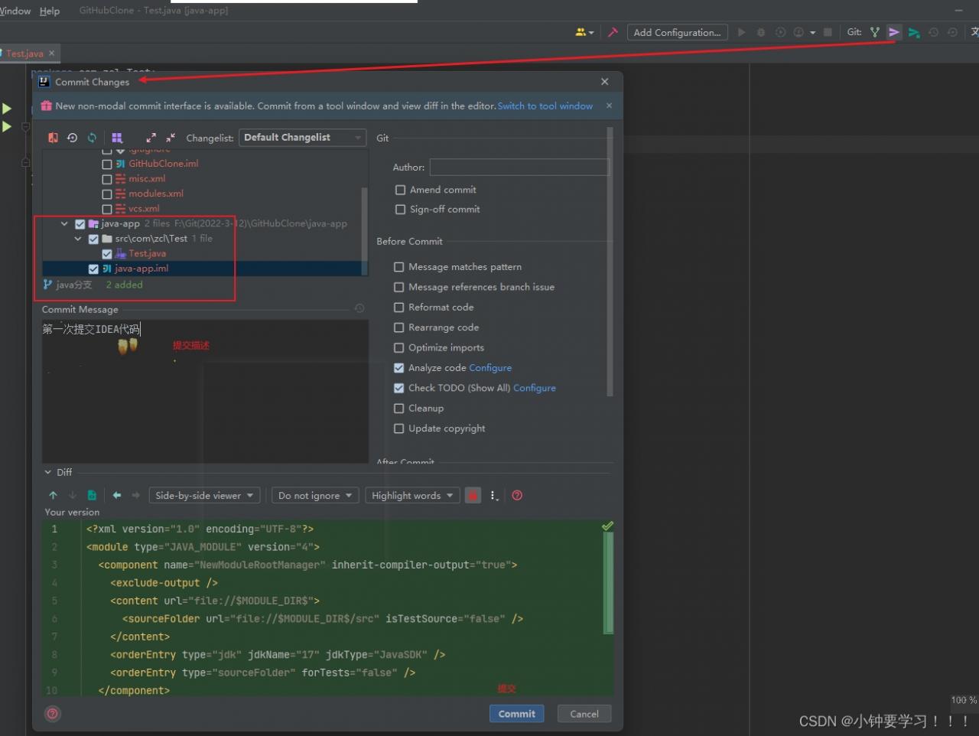
Task: Click into the Commit Message text area
Action: [205, 390]
